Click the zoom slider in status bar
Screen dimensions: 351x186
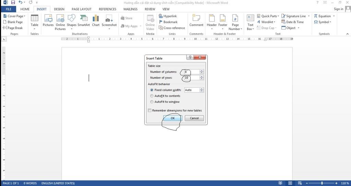point(322,183)
